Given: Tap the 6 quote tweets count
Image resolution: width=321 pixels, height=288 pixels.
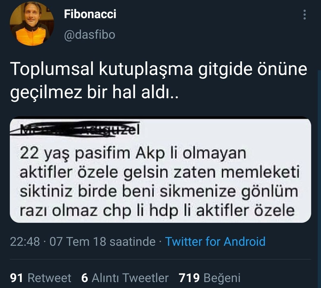Looking at the screenshot, I should point(85,278).
